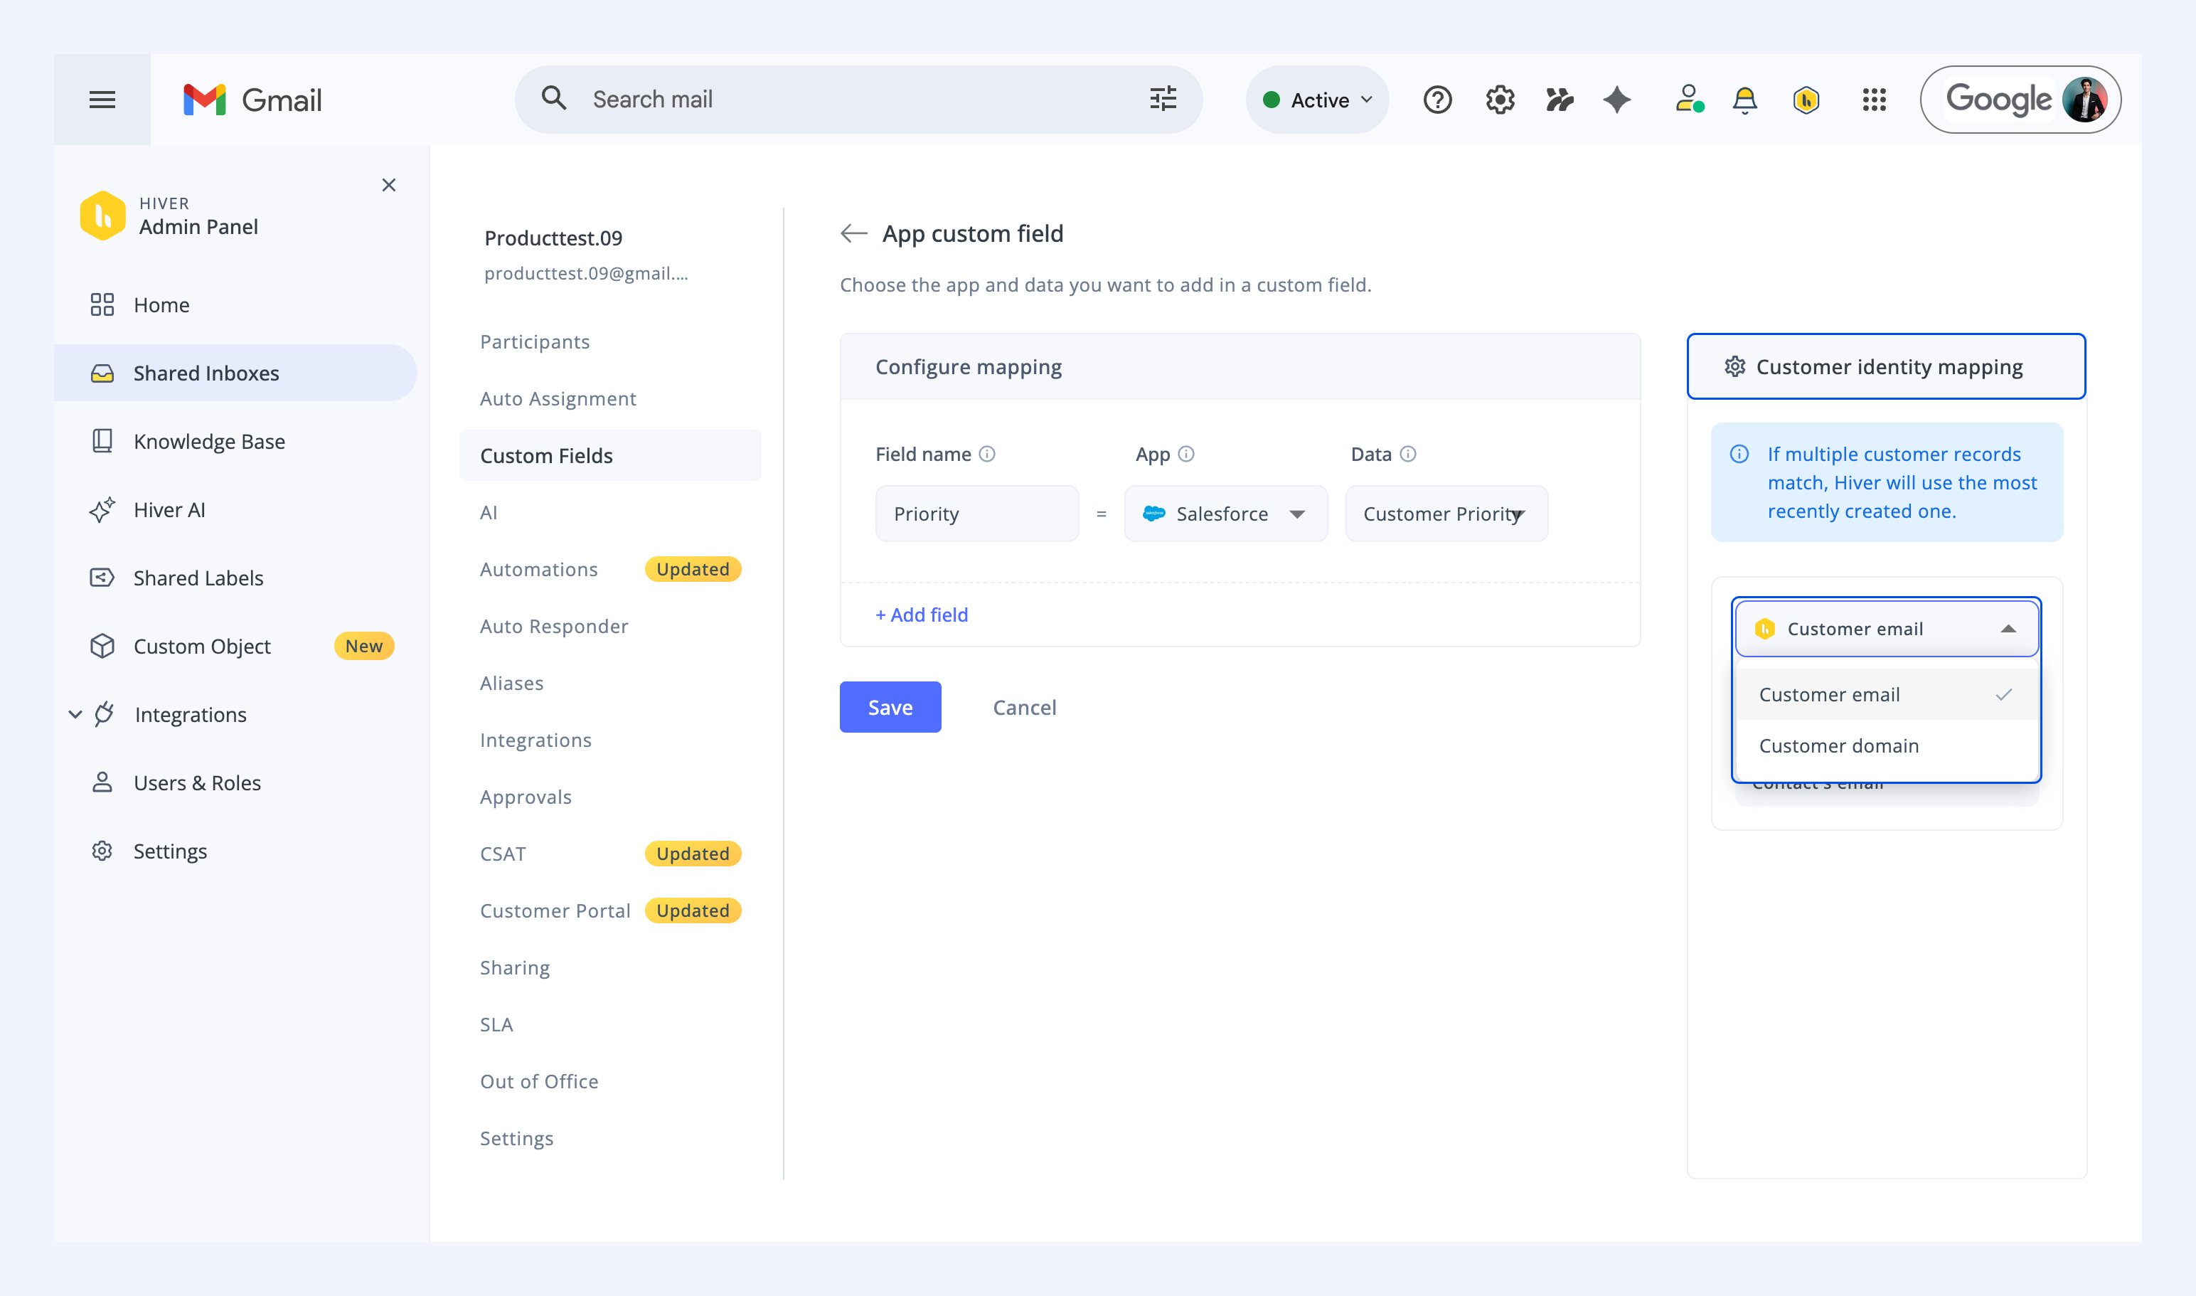Click the Cancel button

tap(1024, 707)
